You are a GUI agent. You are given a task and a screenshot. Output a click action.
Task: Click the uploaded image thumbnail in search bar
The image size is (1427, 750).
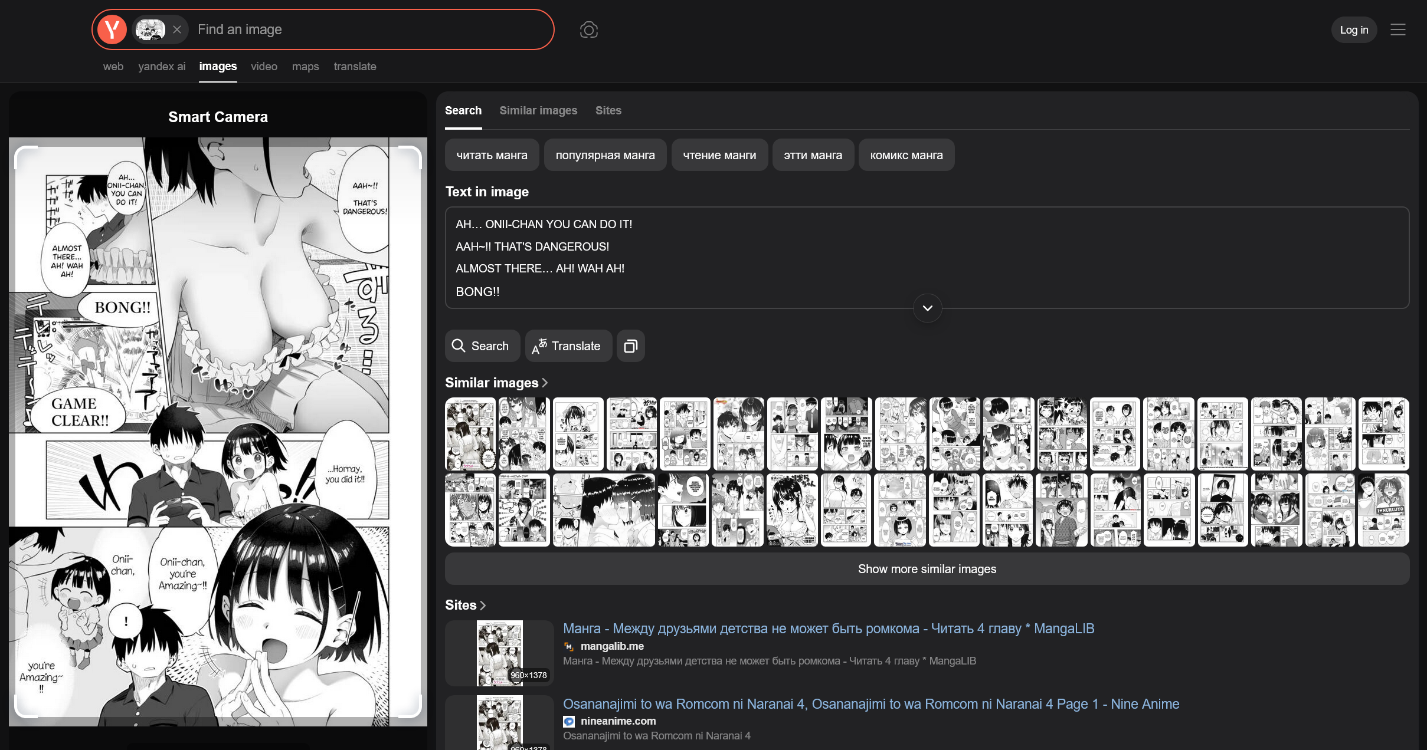150,29
